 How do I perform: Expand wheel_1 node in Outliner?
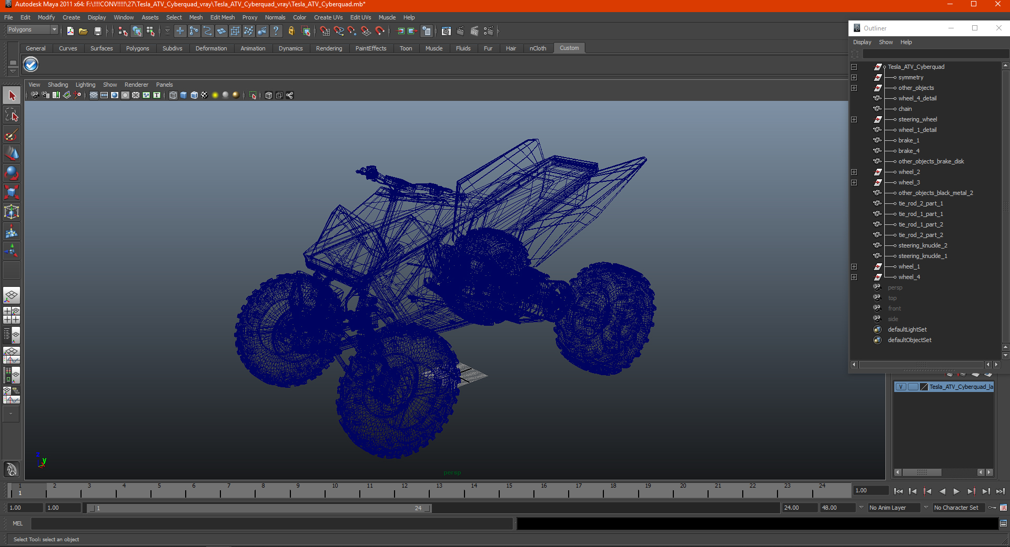pyautogui.click(x=854, y=266)
